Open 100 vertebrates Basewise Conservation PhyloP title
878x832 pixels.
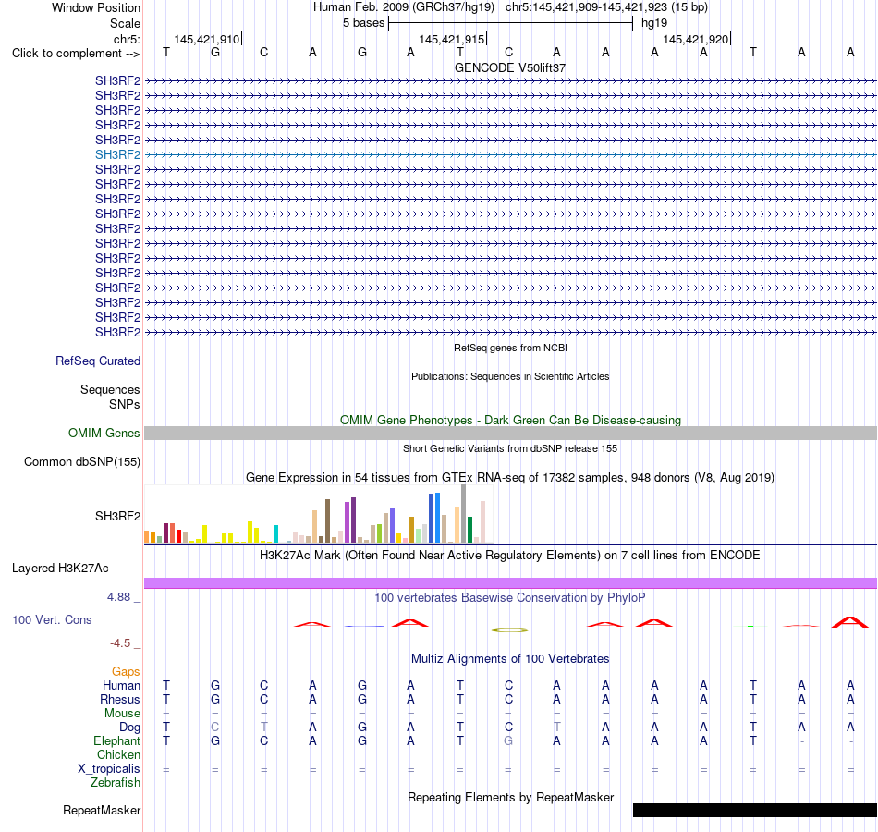tap(510, 598)
